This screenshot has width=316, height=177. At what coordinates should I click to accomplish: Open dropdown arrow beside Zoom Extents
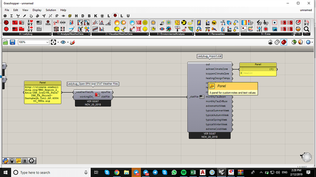tap(58, 42)
